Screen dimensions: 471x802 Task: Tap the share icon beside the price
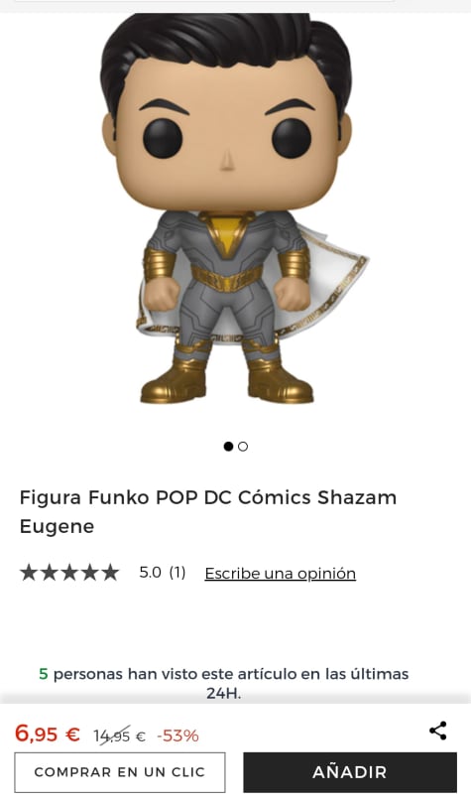(x=438, y=731)
